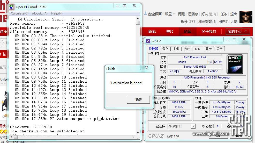The width and height of the screenshot is (255, 143).
Task: Click the processor name field AMD Phenom II X4
Action: (194, 57)
